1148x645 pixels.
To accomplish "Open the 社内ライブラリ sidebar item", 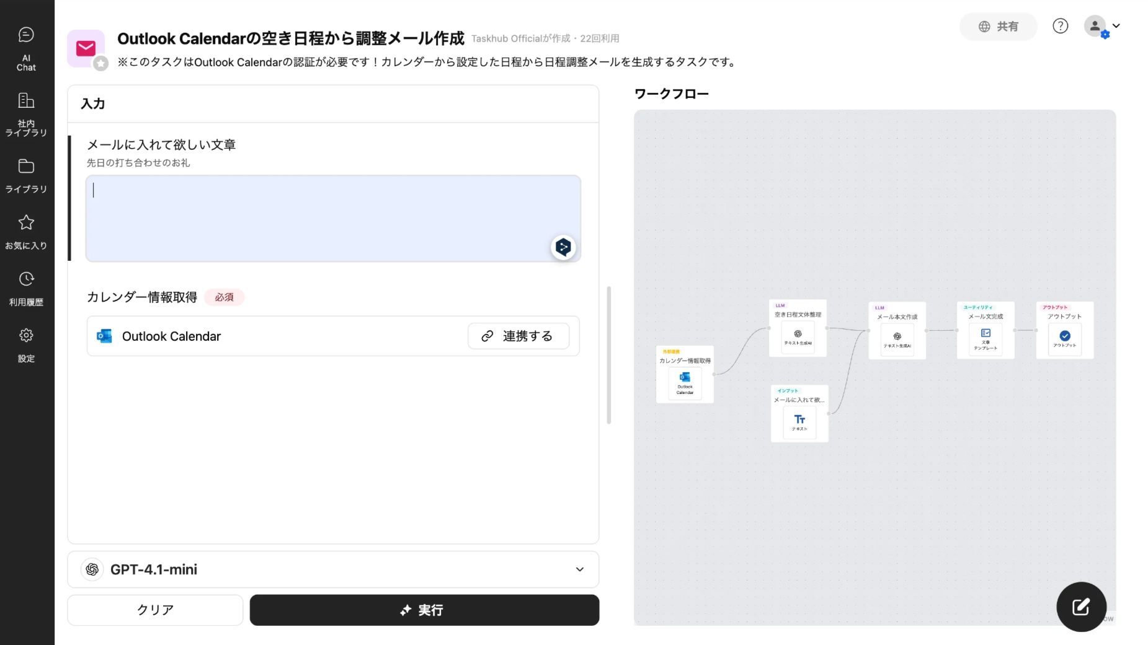I will [x=26, y=115].
